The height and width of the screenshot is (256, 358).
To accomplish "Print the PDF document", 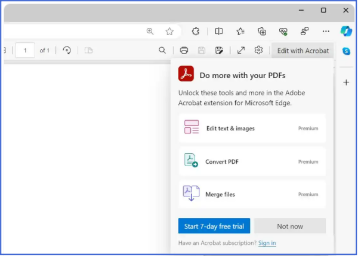I will [184, 51].
